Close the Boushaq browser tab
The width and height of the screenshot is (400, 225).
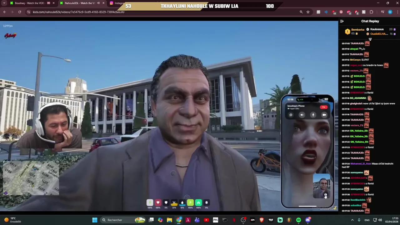53,3
